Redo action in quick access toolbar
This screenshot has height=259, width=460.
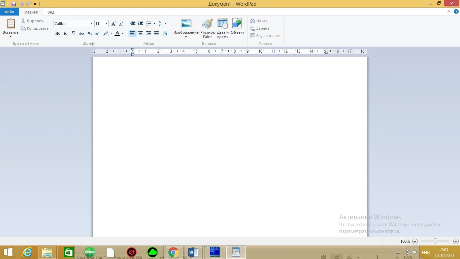click(x=29, y=4)
